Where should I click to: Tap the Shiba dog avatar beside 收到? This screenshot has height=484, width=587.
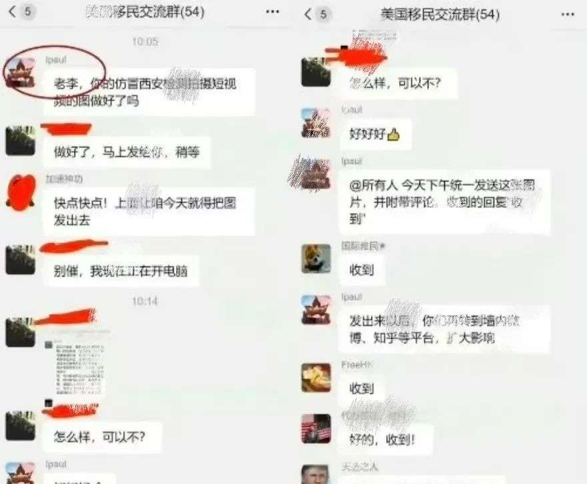click(316, 259)
